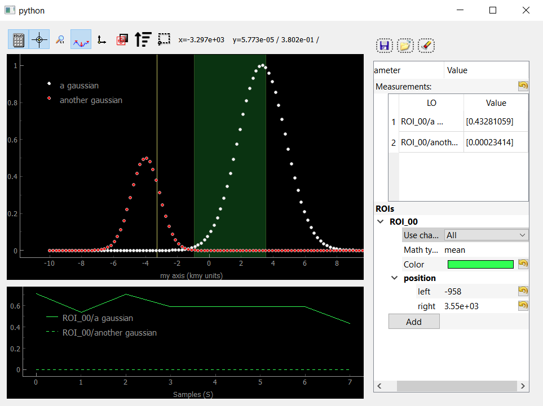The width and height of the screenshot is (543, 406).
Task: Click the row number 2 header
Action: 394,142
